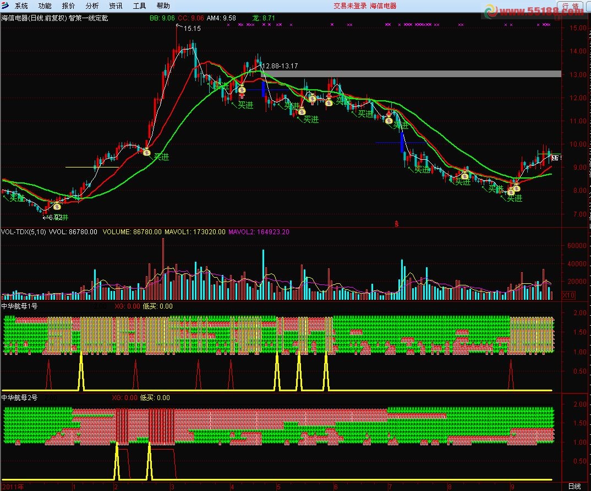Click the 智策一线定乾 indicator name
The width and height of the screenshot is (591, 491).
88,18
